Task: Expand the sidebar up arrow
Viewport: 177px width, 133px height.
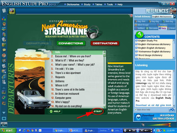Action: click(4, 88)
